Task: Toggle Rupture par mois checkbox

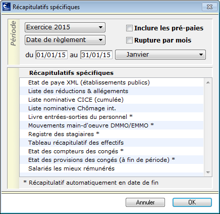Action: (129, 40)
